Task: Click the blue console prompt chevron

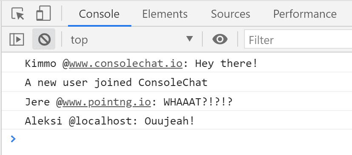Action: [x=13, y=139]
